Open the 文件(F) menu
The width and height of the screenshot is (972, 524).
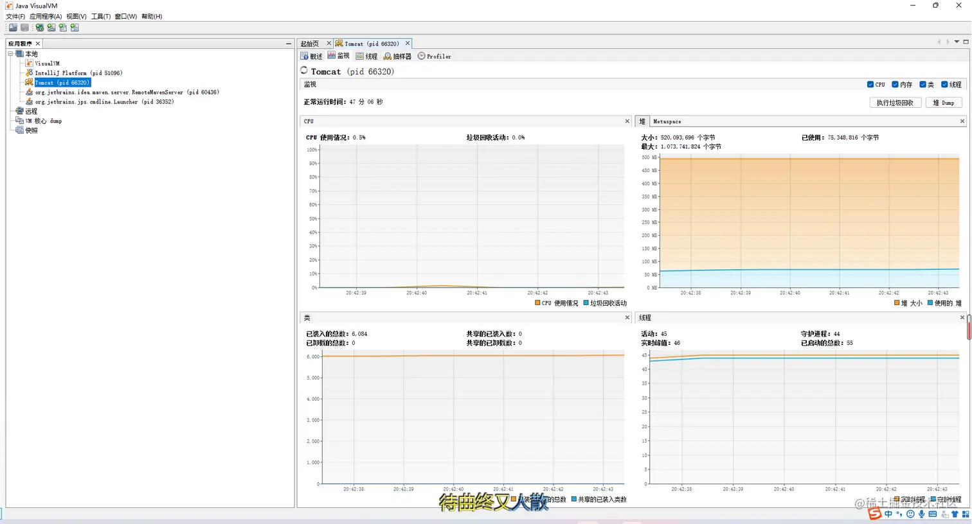(15, 16)
